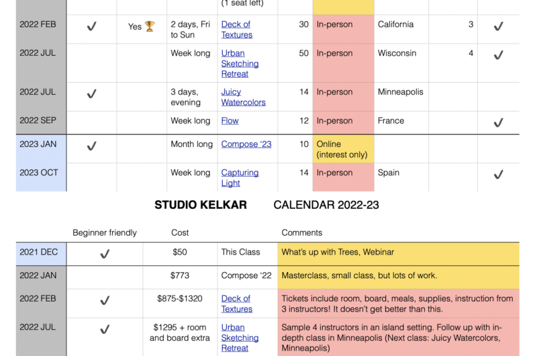The image size is (537, 356).
Task: Click the checkmark in the Compose '23 row
Action: [x=91, y=146]
